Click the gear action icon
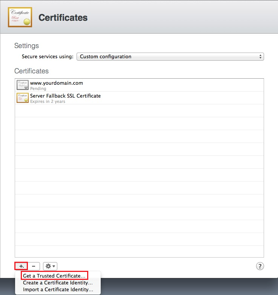This screenshot has height=295, width=278. coord(48,266)
